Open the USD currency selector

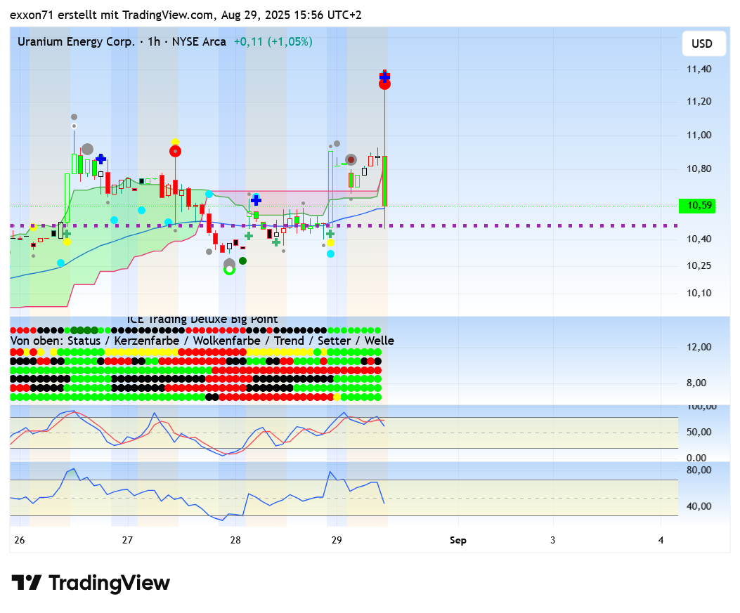(x=701, y=44)
